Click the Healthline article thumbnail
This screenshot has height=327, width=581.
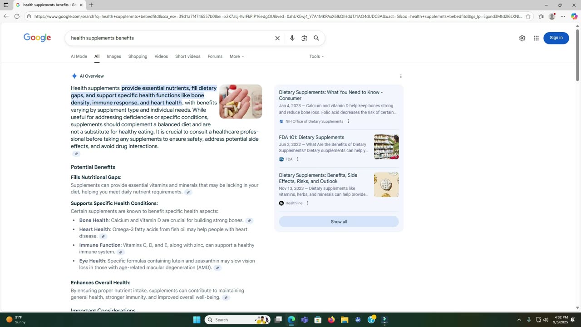(386, 184)
